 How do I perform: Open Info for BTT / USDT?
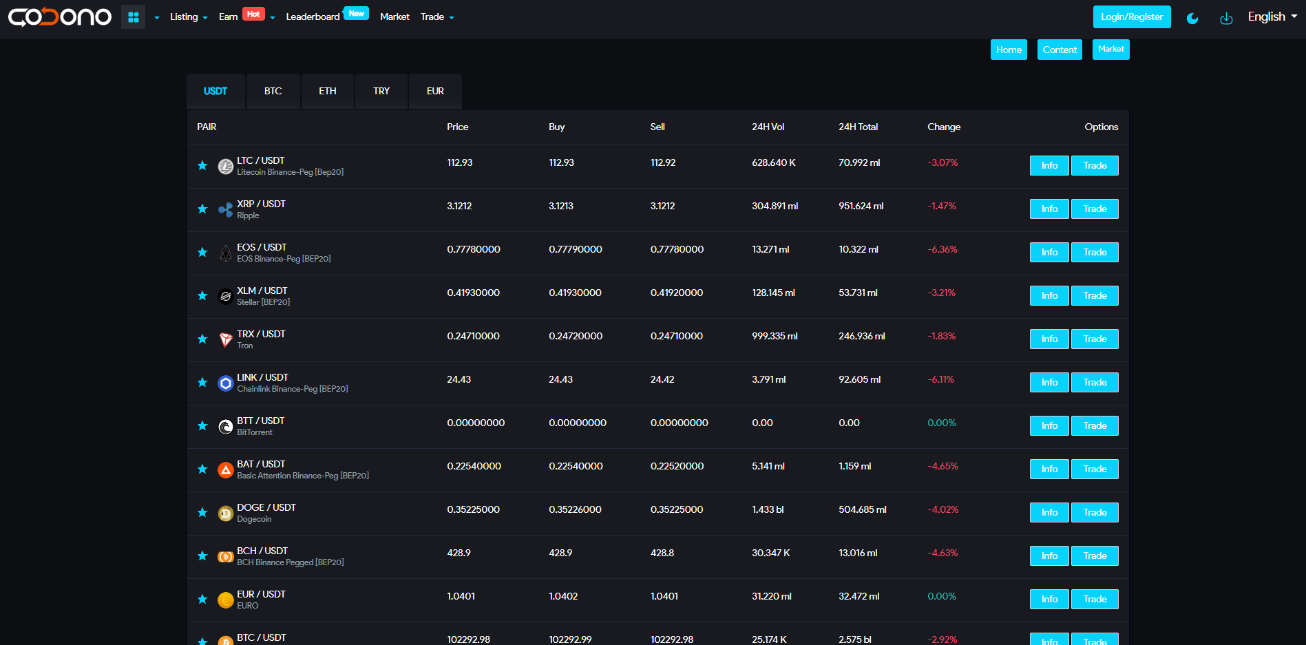1049,425
